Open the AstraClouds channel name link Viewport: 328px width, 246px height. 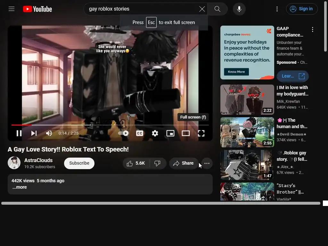tap(38, 160)
